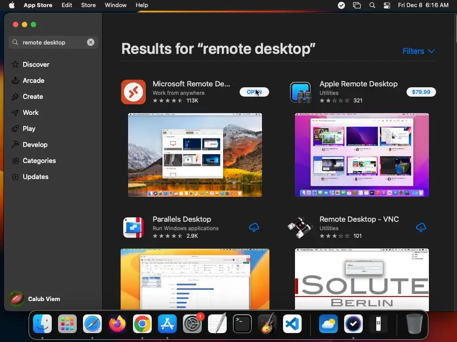Click the date and time clock in menu bar

click(423, 5)
